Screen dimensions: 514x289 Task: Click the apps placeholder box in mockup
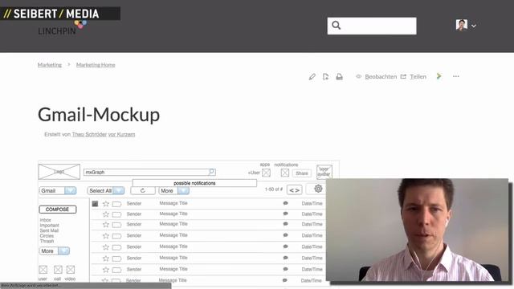point(266,173)
